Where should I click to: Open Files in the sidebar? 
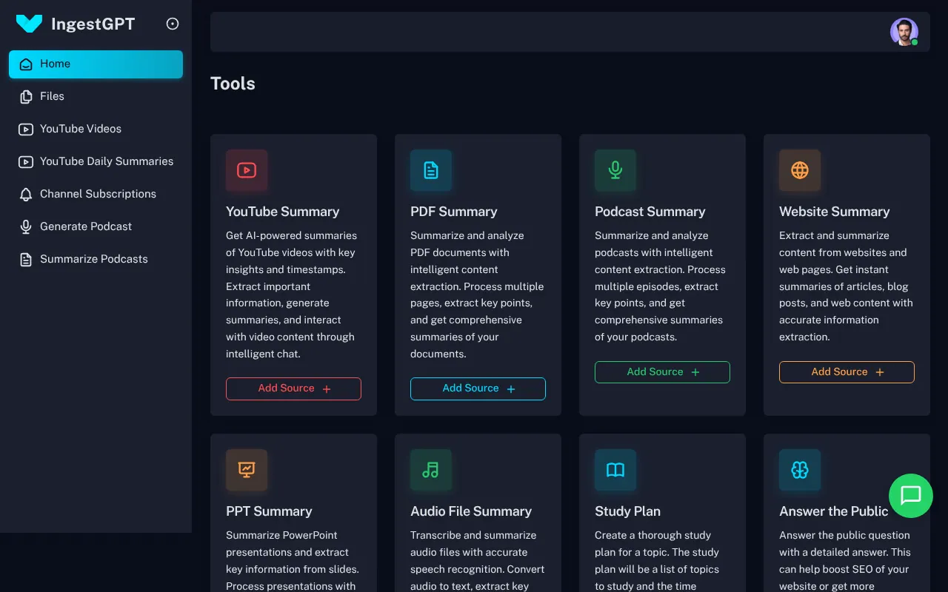coord(96,97)
